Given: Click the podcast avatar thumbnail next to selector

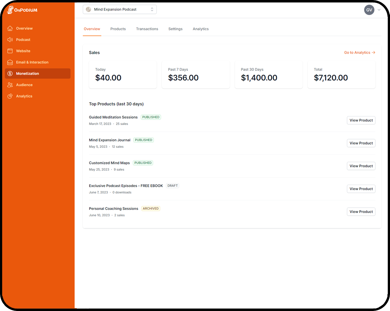Looking at the screenshot, I should point(88,9).
